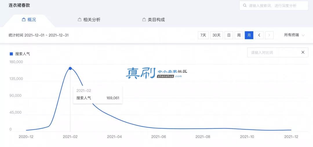Select the 月 granularity button

coord(249,35)
